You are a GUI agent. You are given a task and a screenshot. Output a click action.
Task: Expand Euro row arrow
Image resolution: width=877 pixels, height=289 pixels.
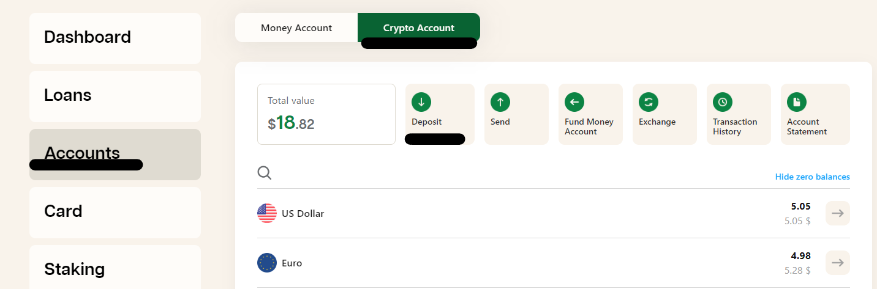pos(838,263)
